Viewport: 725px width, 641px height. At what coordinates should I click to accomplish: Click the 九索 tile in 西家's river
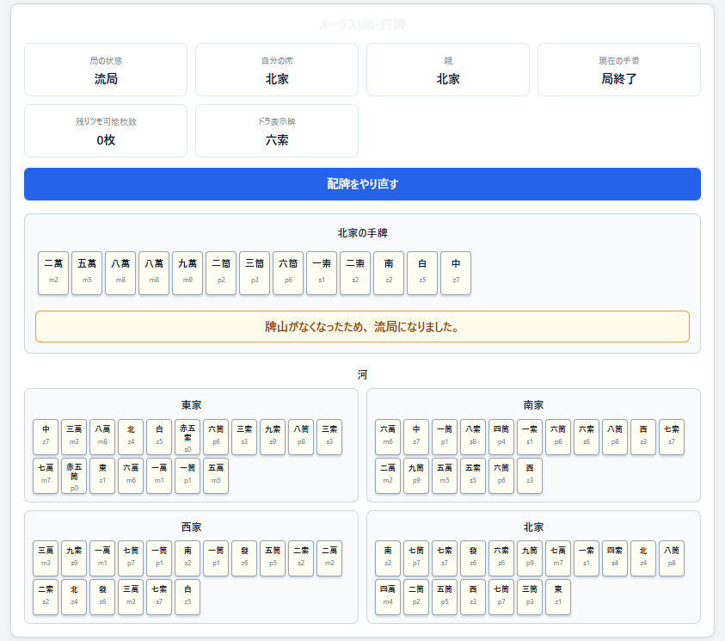[74, 558]
